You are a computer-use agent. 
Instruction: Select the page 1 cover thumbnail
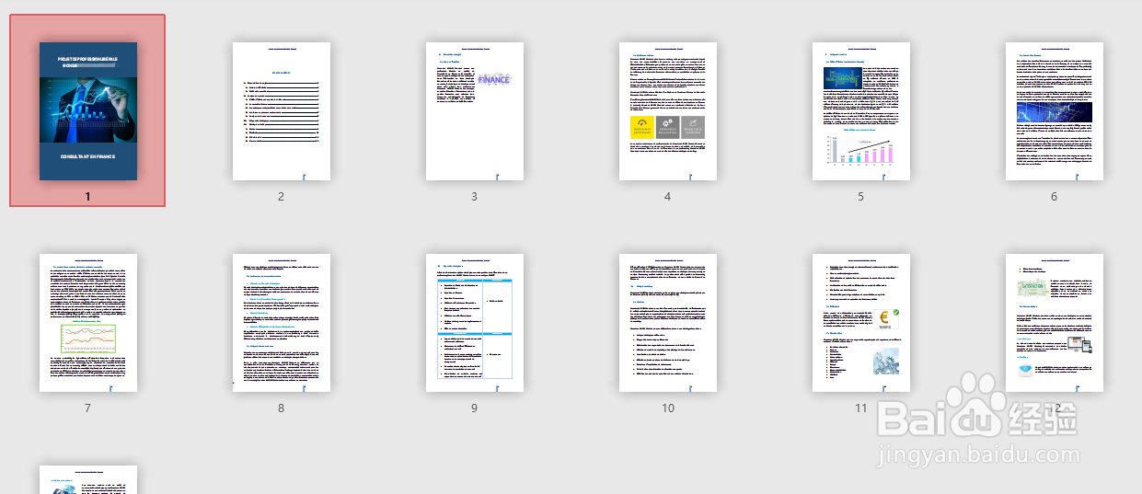tap(87, 110)
